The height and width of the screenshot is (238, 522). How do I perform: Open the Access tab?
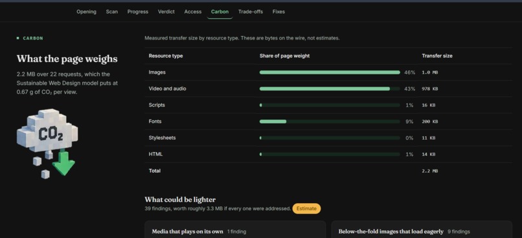tap(193, 12)
